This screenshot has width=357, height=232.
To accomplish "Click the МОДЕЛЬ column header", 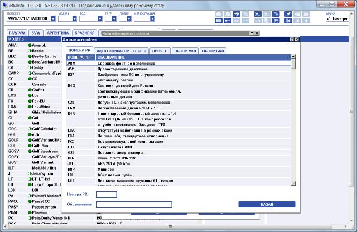I will [x=35, y=39].
